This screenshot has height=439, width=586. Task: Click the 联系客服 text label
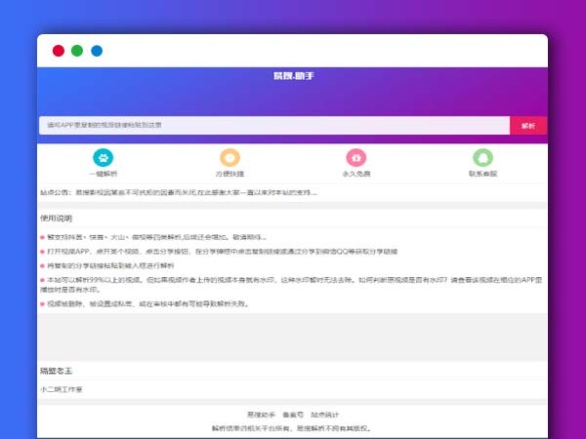pos(482,174)
